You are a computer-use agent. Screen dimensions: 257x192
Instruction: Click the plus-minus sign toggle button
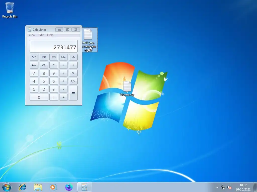(x=63, y=65)
